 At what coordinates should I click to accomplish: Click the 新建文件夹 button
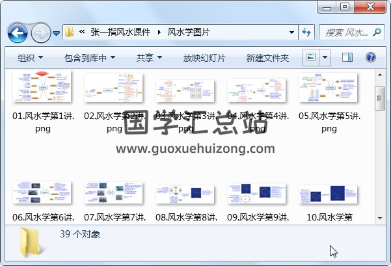[267, 58]
